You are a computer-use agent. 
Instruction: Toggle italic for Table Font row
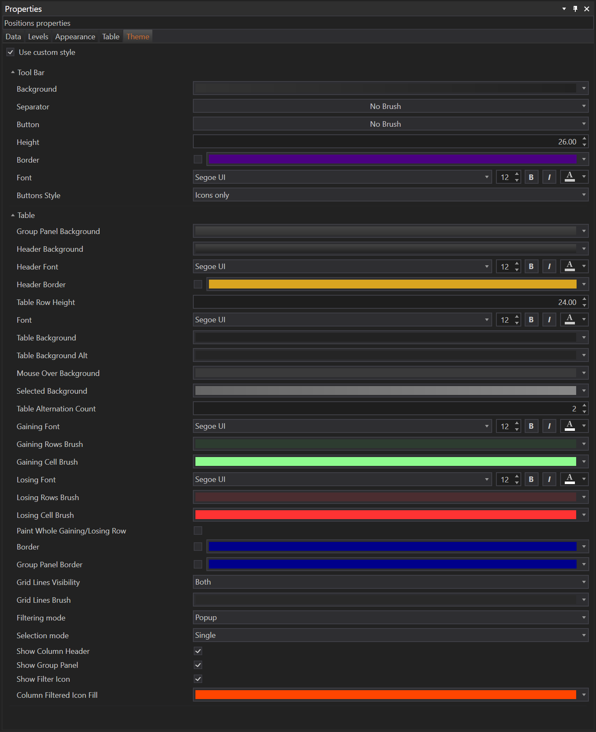click(549, 320)
